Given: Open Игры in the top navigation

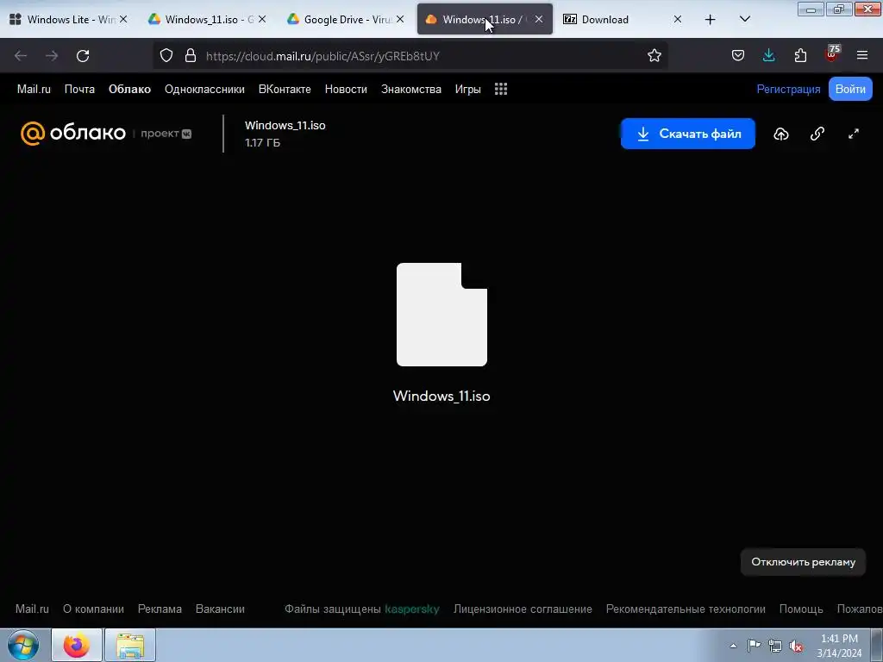Looking at the screenshot, I should pos(468,89).
